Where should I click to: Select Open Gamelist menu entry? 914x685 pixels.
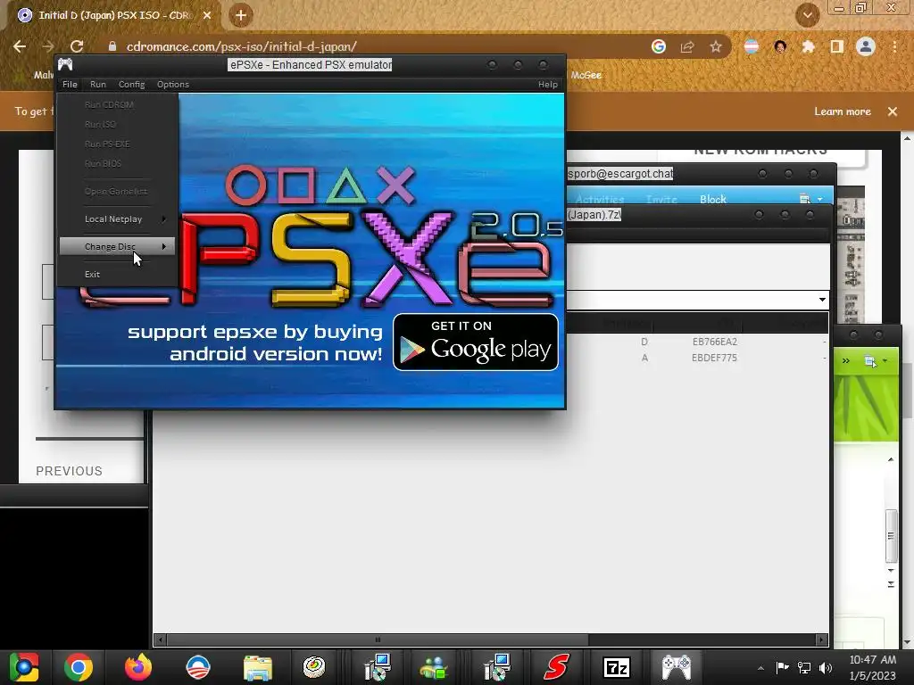[x=118, y=191]
